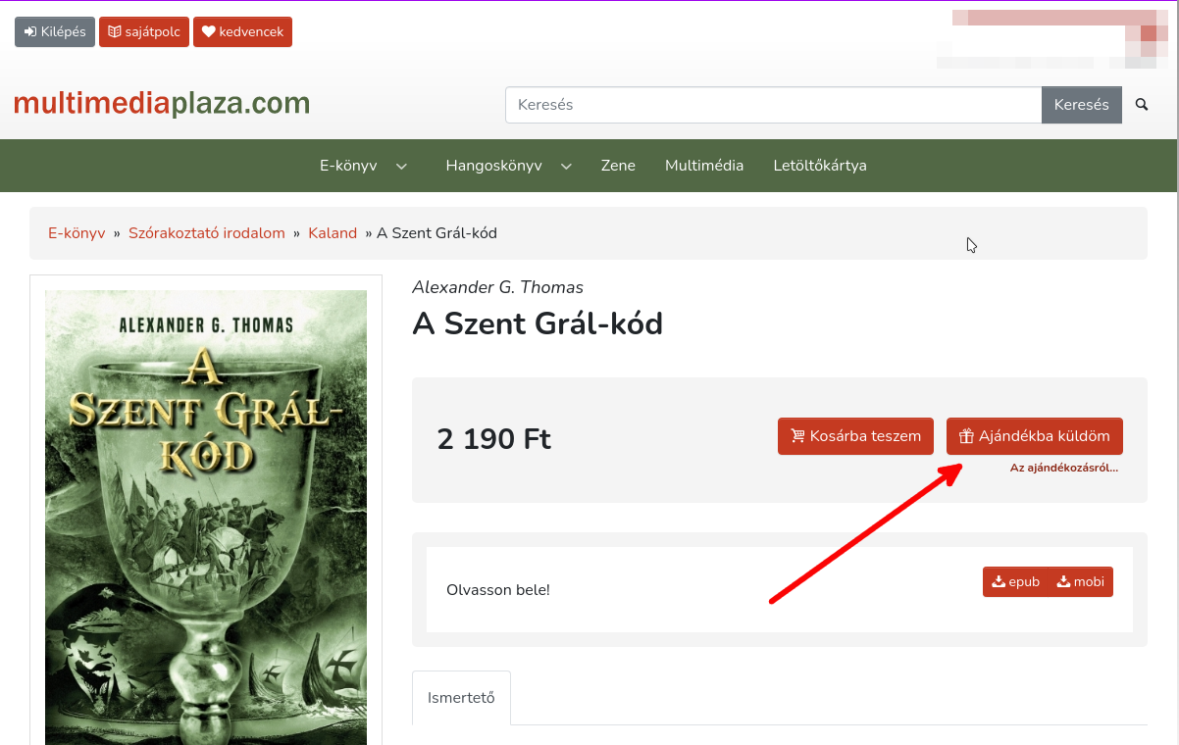Viewport: 1179px width, 745px height.
Task: Download the epub sample
Action: point(1015,581)
